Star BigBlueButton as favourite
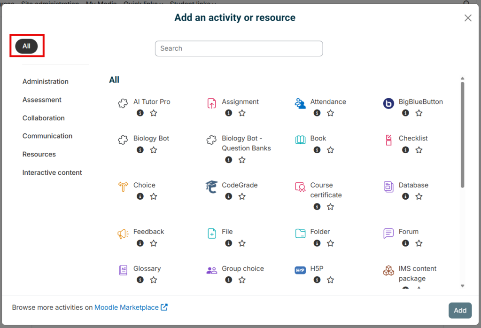The height and width of the screenshot is (328, 481). click(x=419, y=113)
